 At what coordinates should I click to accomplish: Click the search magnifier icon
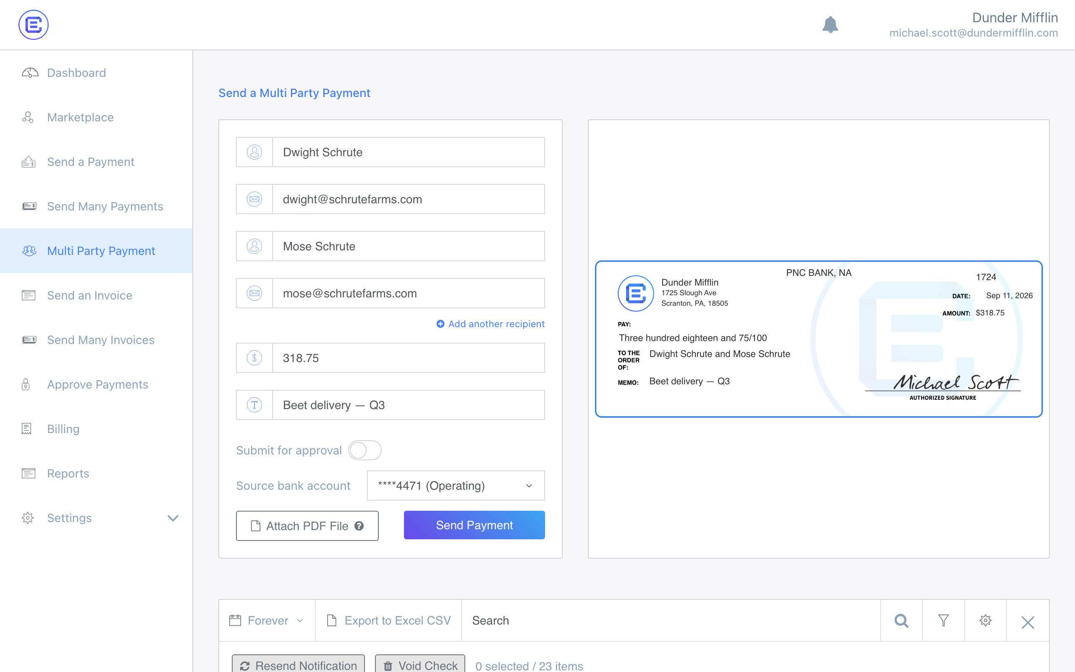tap(901, 620)
